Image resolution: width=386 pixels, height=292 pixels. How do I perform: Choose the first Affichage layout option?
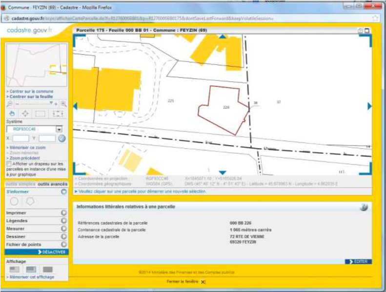tap(15, 269)
